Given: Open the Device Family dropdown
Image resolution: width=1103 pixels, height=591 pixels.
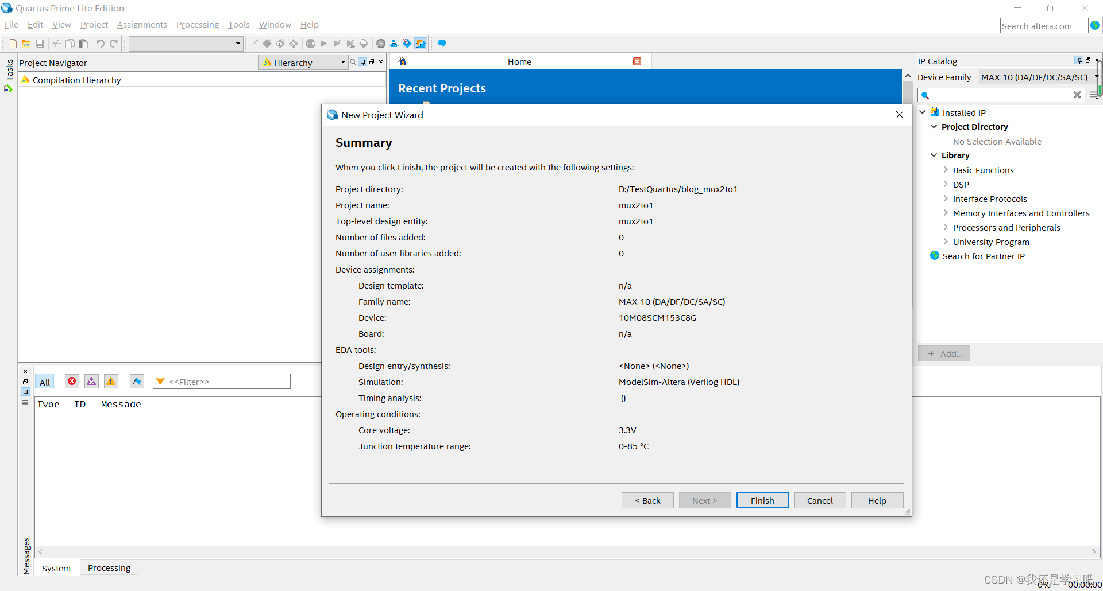Looking at the screenshot, I should [1039, 77].
